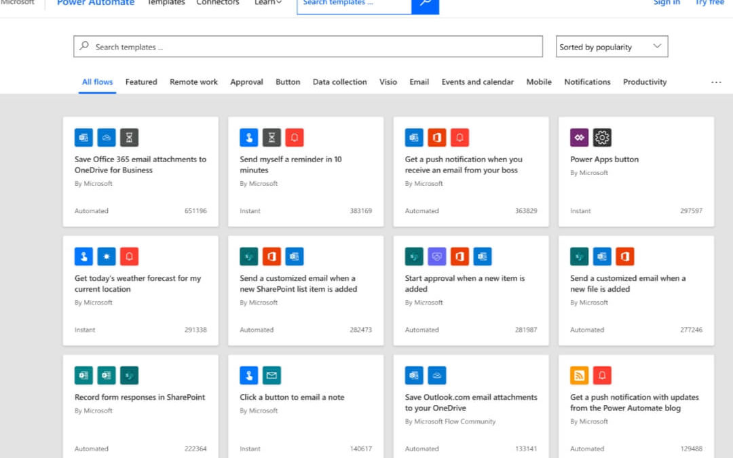Open Start approval when a new item is added
The height and width of the screenshot is (458, 733).
(465, 283)
